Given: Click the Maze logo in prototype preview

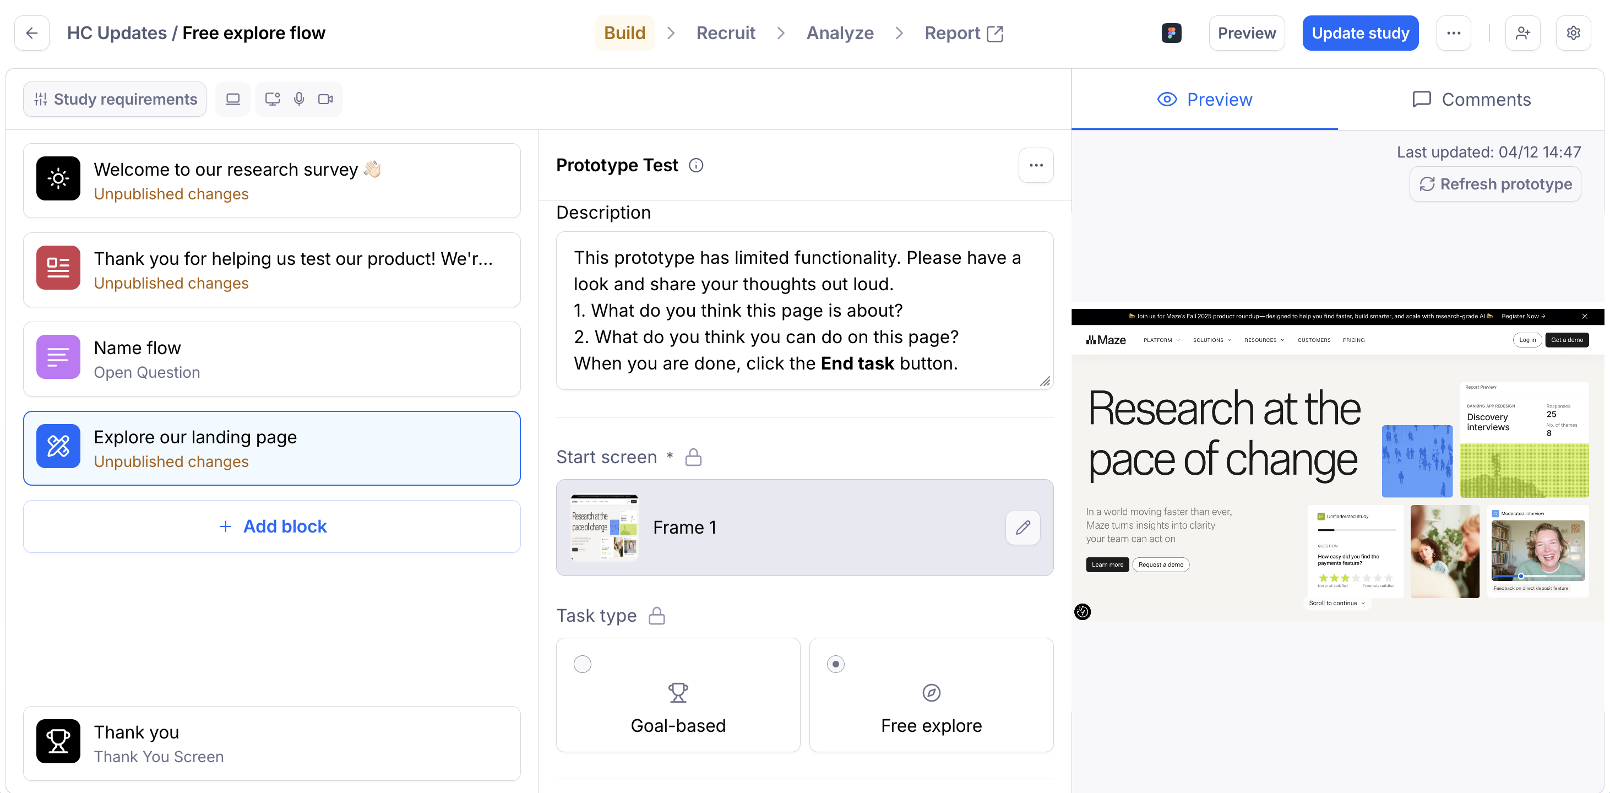Looking at the screenshot, I should pyautogui.click(x=1106, y=340).
